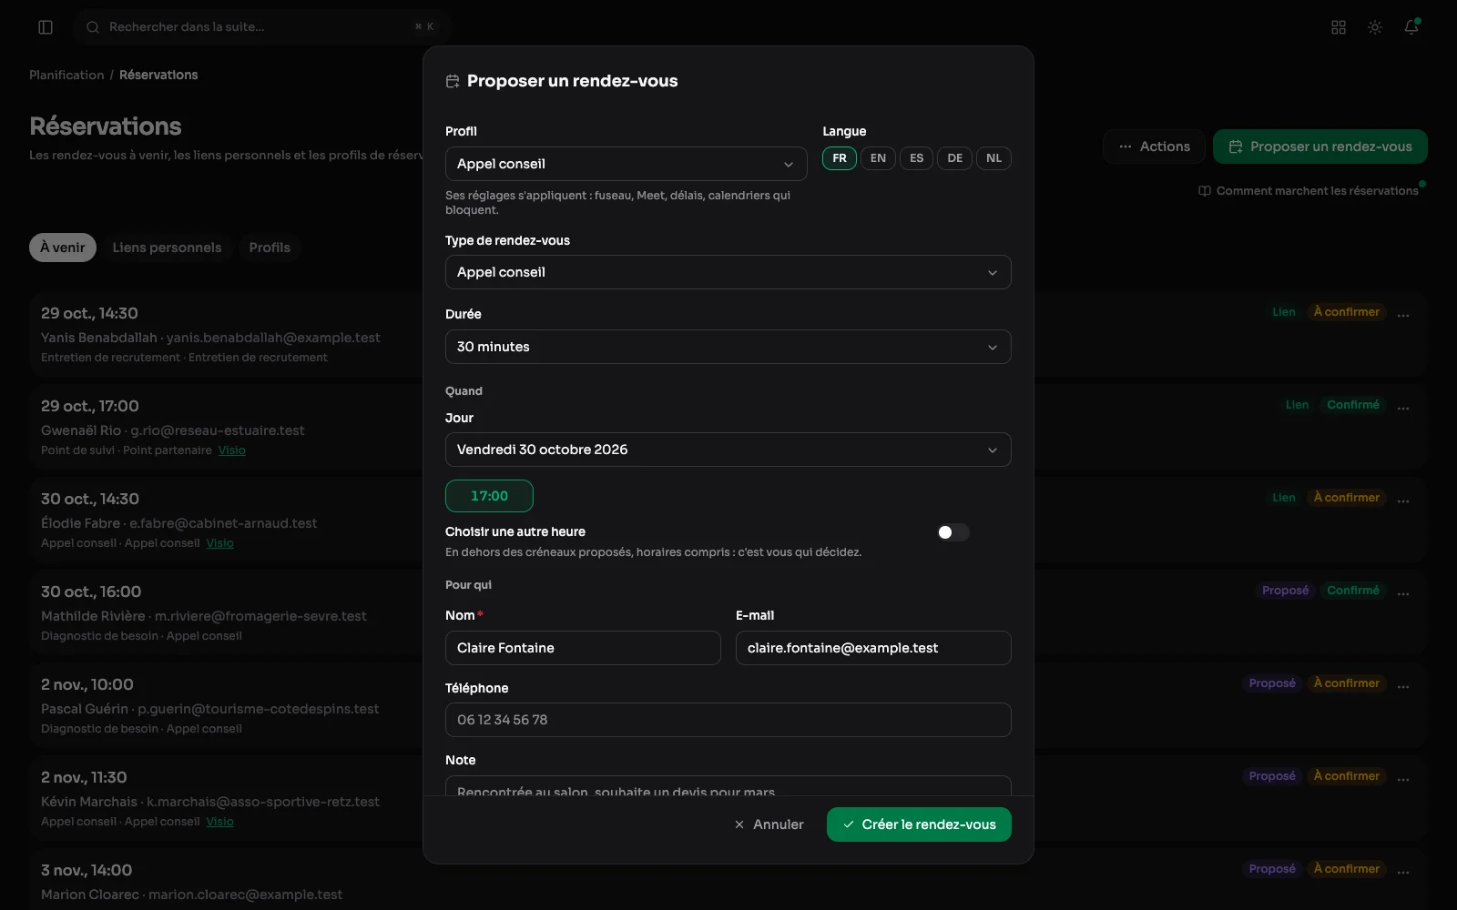Viewport: 1457px width, 910px height.
Task: Cancel the dialog with Annuler
Action: point(769,824)
